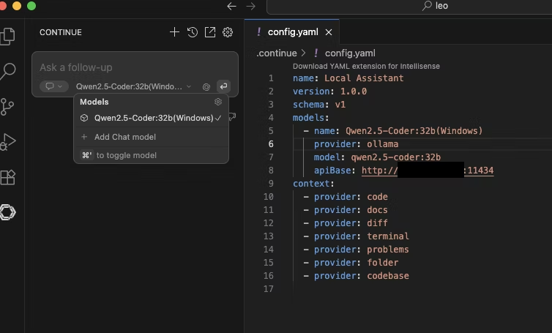Click line number 6 in the gutter

pos(271,144)
